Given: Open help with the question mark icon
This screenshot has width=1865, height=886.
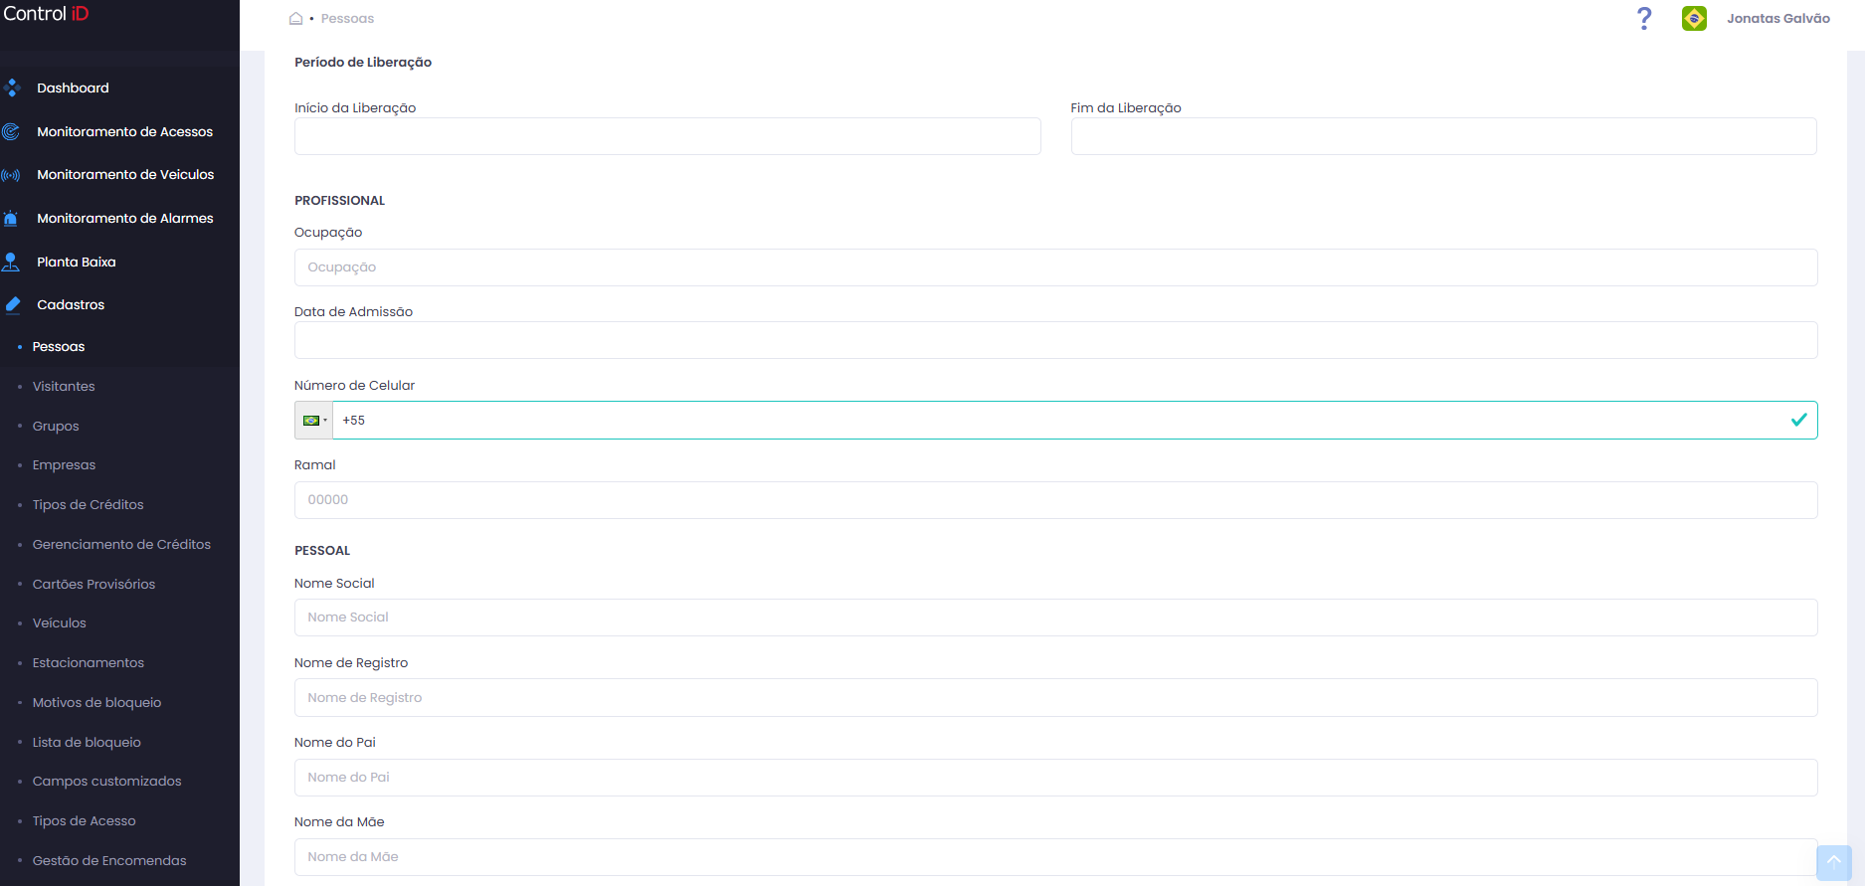Looking at the screenshot, I should pos(1644,18).
